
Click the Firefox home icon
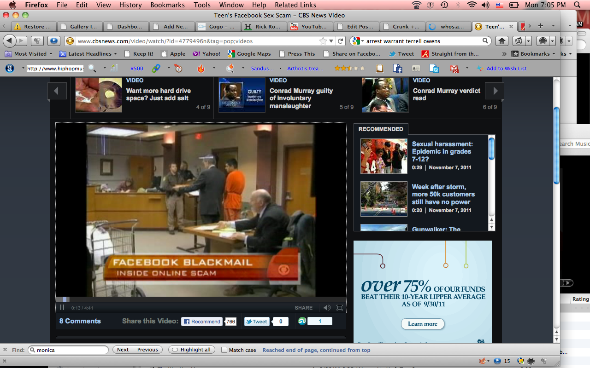pos(501,41)
